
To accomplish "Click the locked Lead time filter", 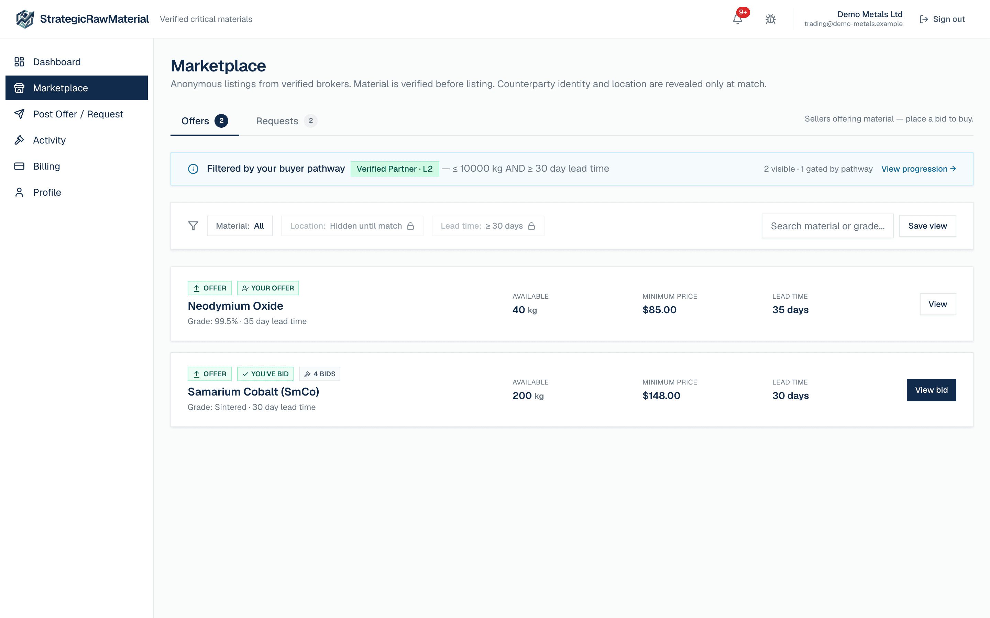I will tap(488, 226).
